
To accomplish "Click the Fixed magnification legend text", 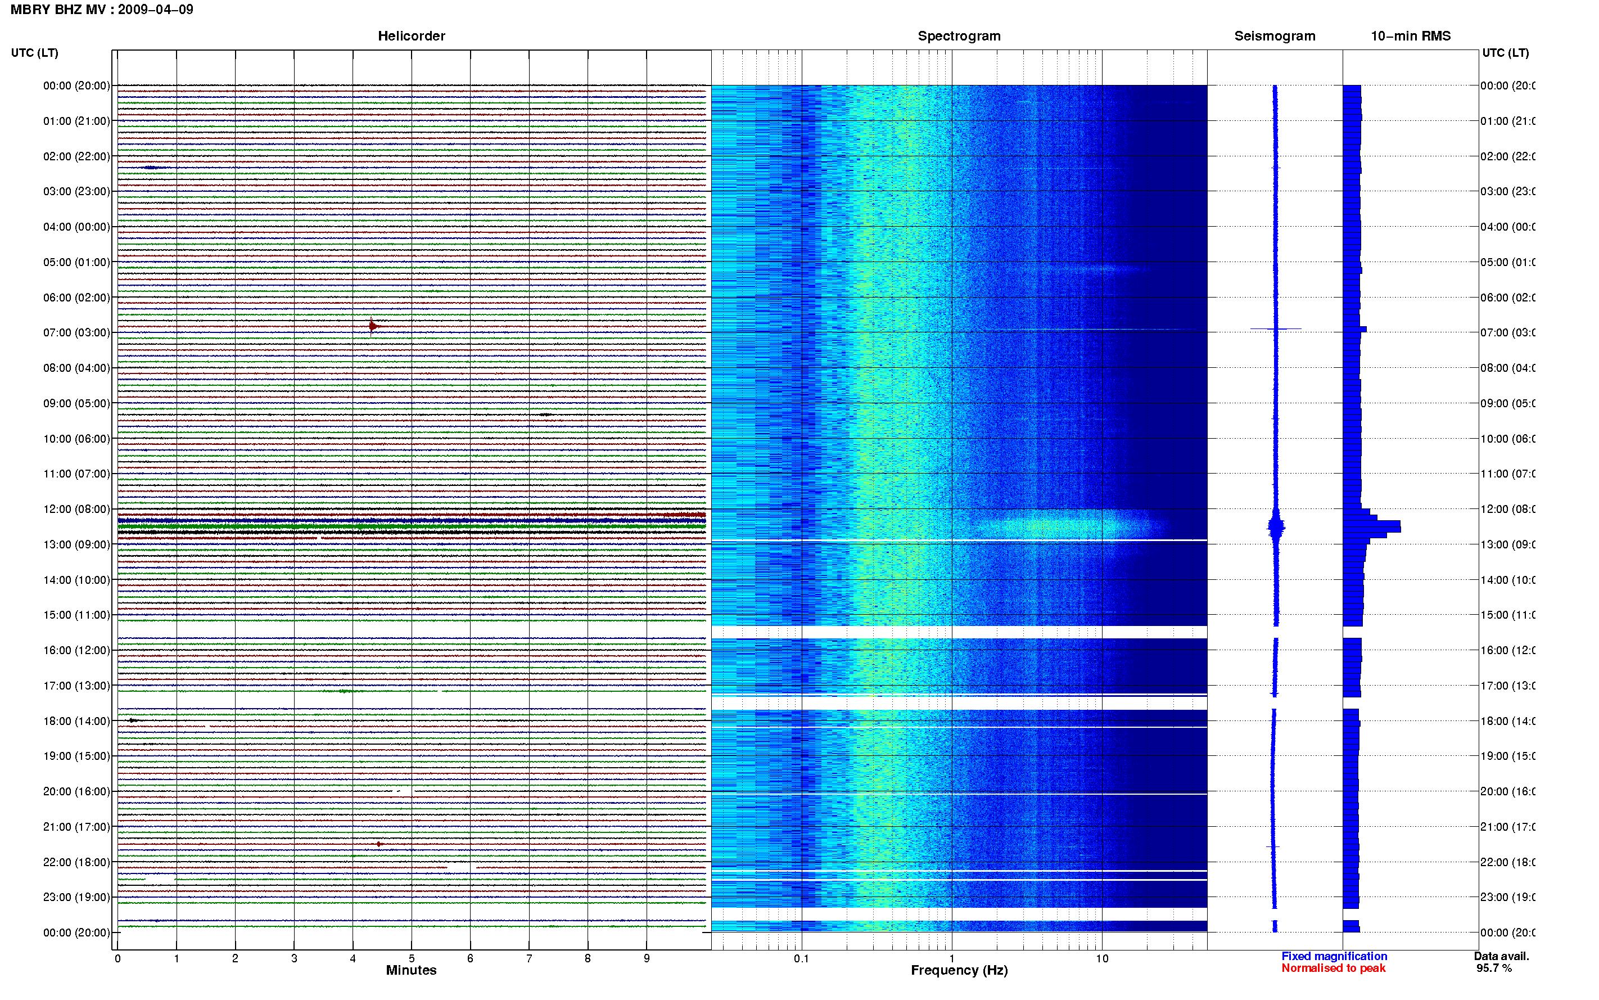I will [x=1334, y=956].
